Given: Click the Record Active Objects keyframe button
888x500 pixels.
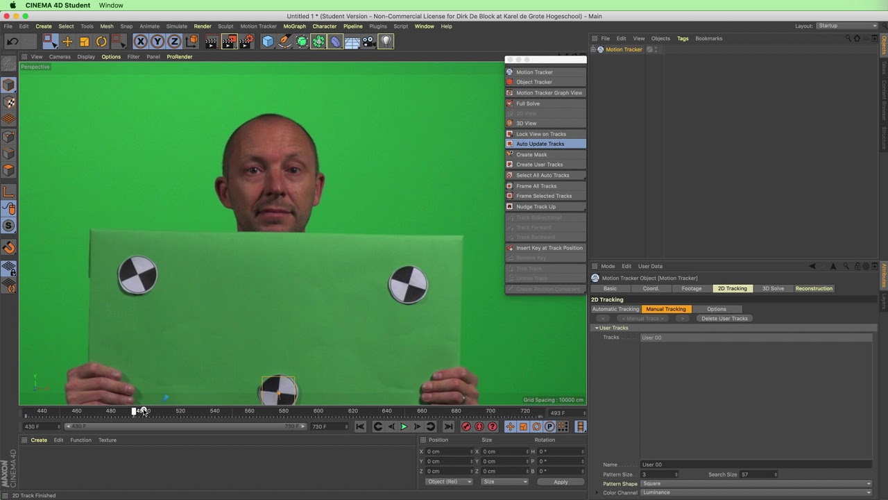Looking at the screenshot, I should pos(466,426).
